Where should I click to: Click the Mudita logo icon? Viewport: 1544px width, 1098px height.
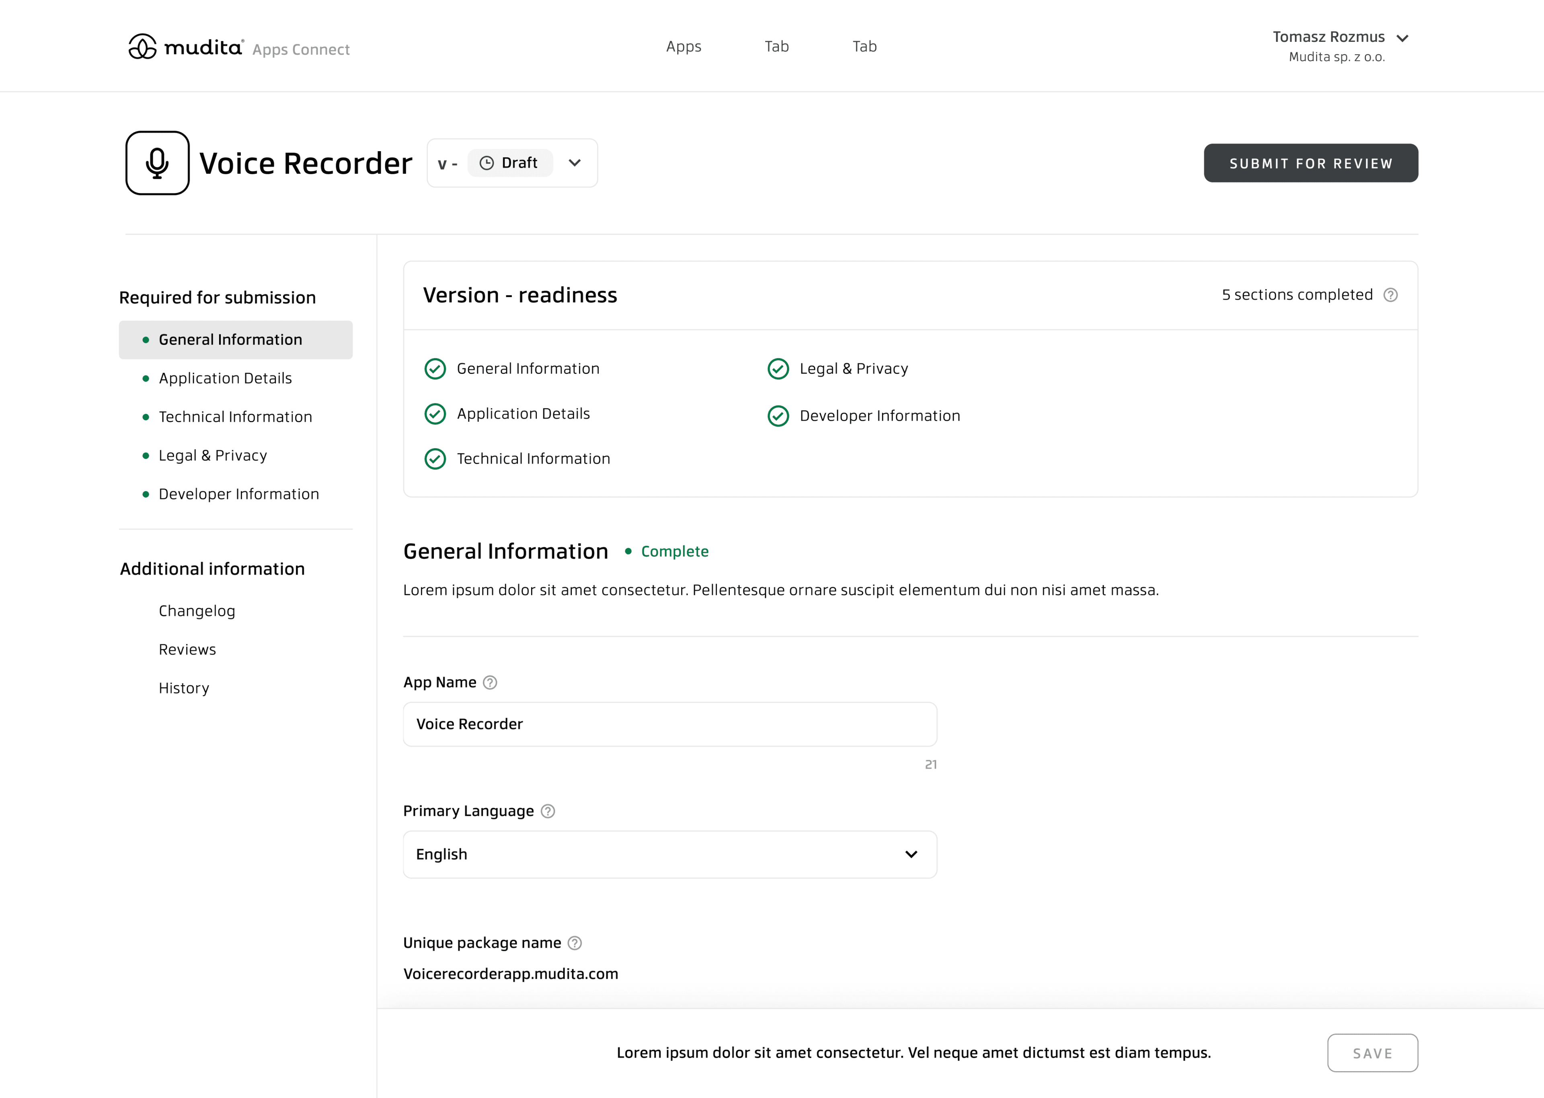click(x=143, y=47)
